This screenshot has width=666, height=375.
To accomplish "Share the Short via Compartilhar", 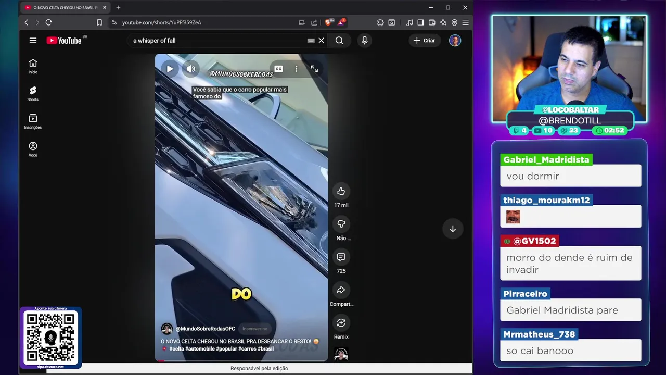I will click(341, 290).
